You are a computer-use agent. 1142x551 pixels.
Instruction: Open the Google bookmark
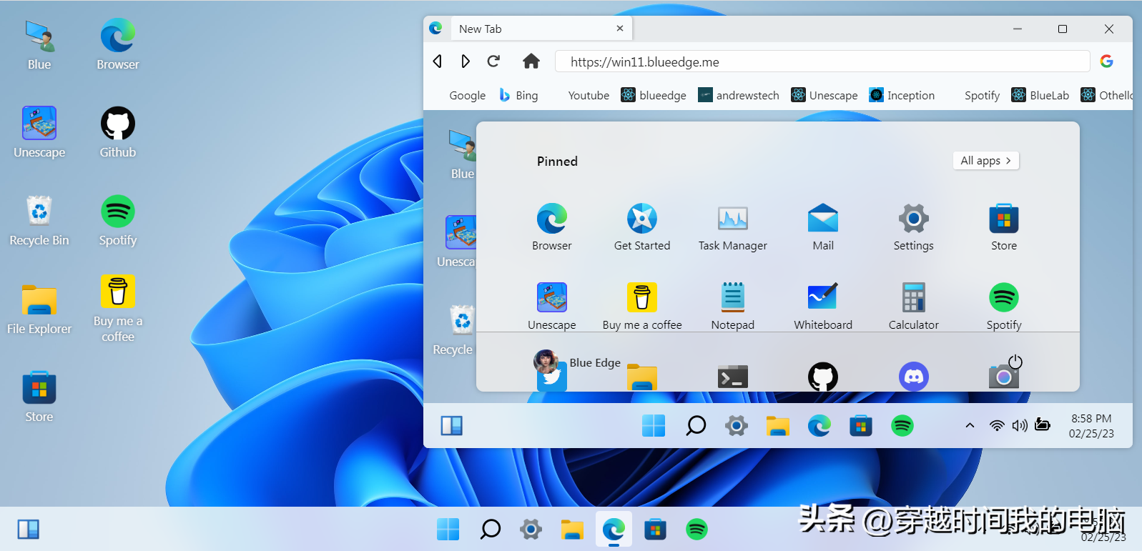click(467, 96)
